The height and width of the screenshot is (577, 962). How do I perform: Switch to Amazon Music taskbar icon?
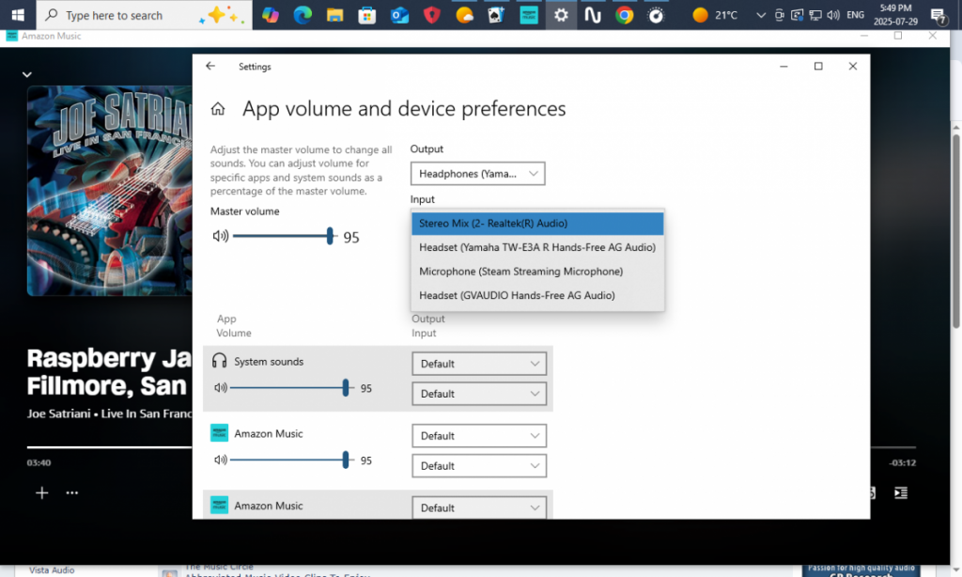(x=528, y=15)
